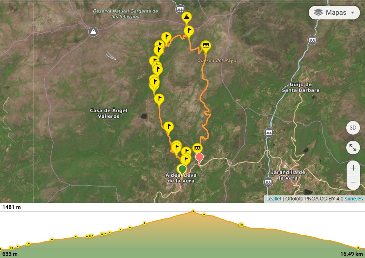Click the yellow mountain summit waypoint
The width and height of the screenshot is (365, 258).
186,18
